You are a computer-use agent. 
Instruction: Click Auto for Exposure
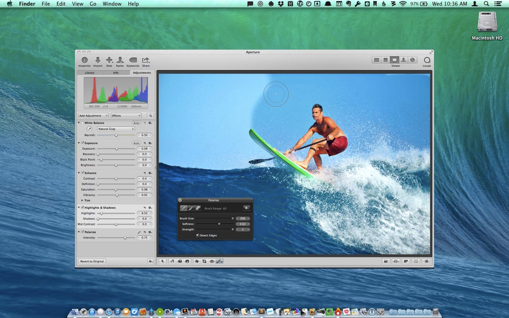click(136, 143)
